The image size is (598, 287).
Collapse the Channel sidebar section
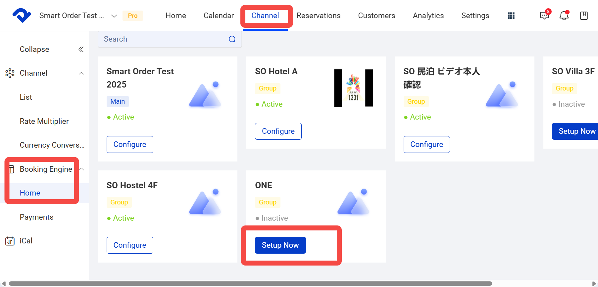pyautogui.click(x=81, y=73)
